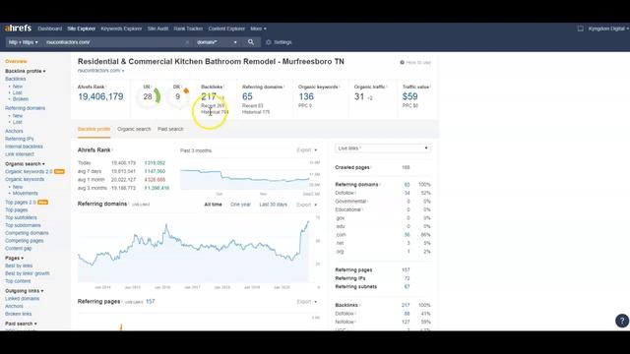Collapse the Outgoing links sidebar section
Viewport: 630px width, 354px height.
tap(24, 291)
